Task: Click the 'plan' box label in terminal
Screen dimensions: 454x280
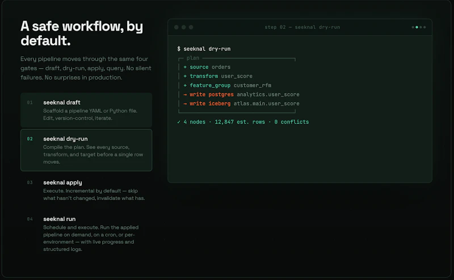Action: point(193,58)
